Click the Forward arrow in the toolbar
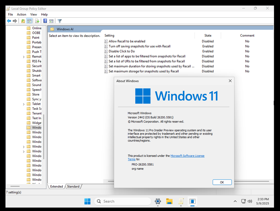The image size is (280, 211). (15, 21)
